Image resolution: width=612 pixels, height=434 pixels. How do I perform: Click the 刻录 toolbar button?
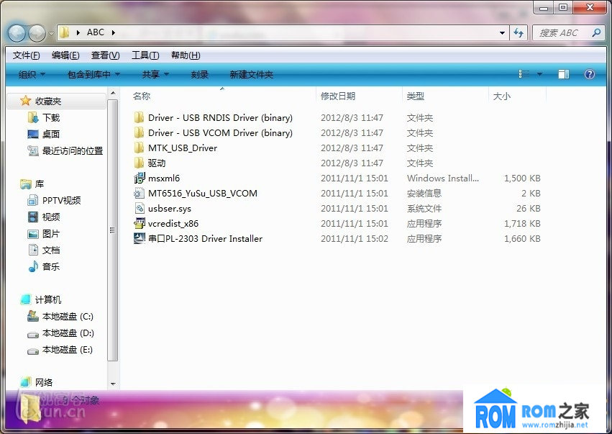(200, 74)
